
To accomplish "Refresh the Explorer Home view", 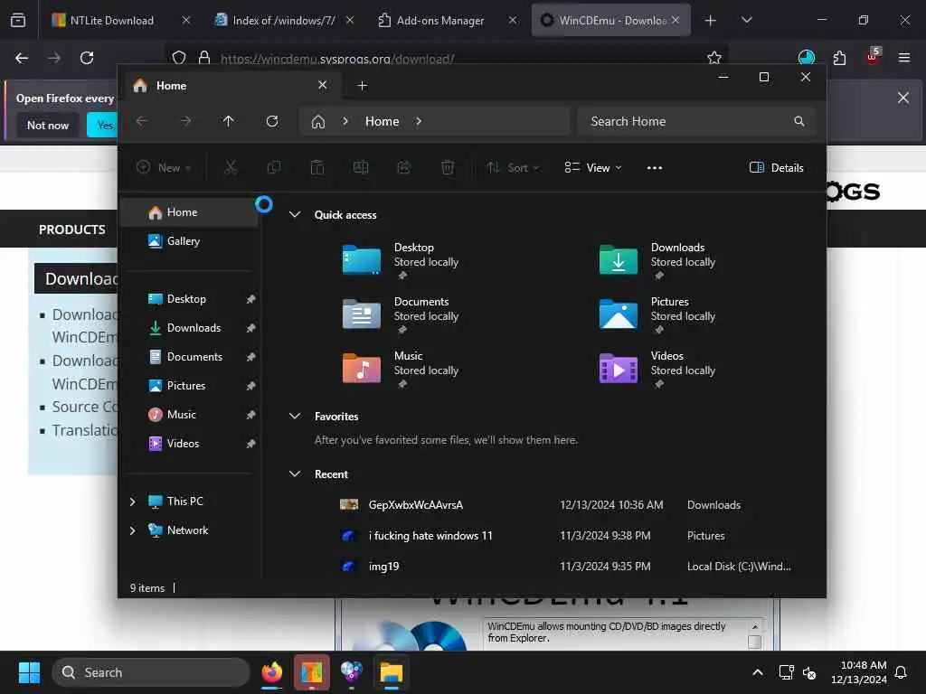I will point(272,121).
